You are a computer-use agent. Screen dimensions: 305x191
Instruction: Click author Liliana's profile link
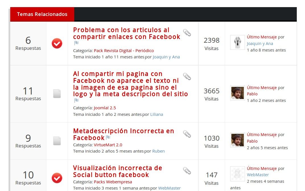point(156,114)
